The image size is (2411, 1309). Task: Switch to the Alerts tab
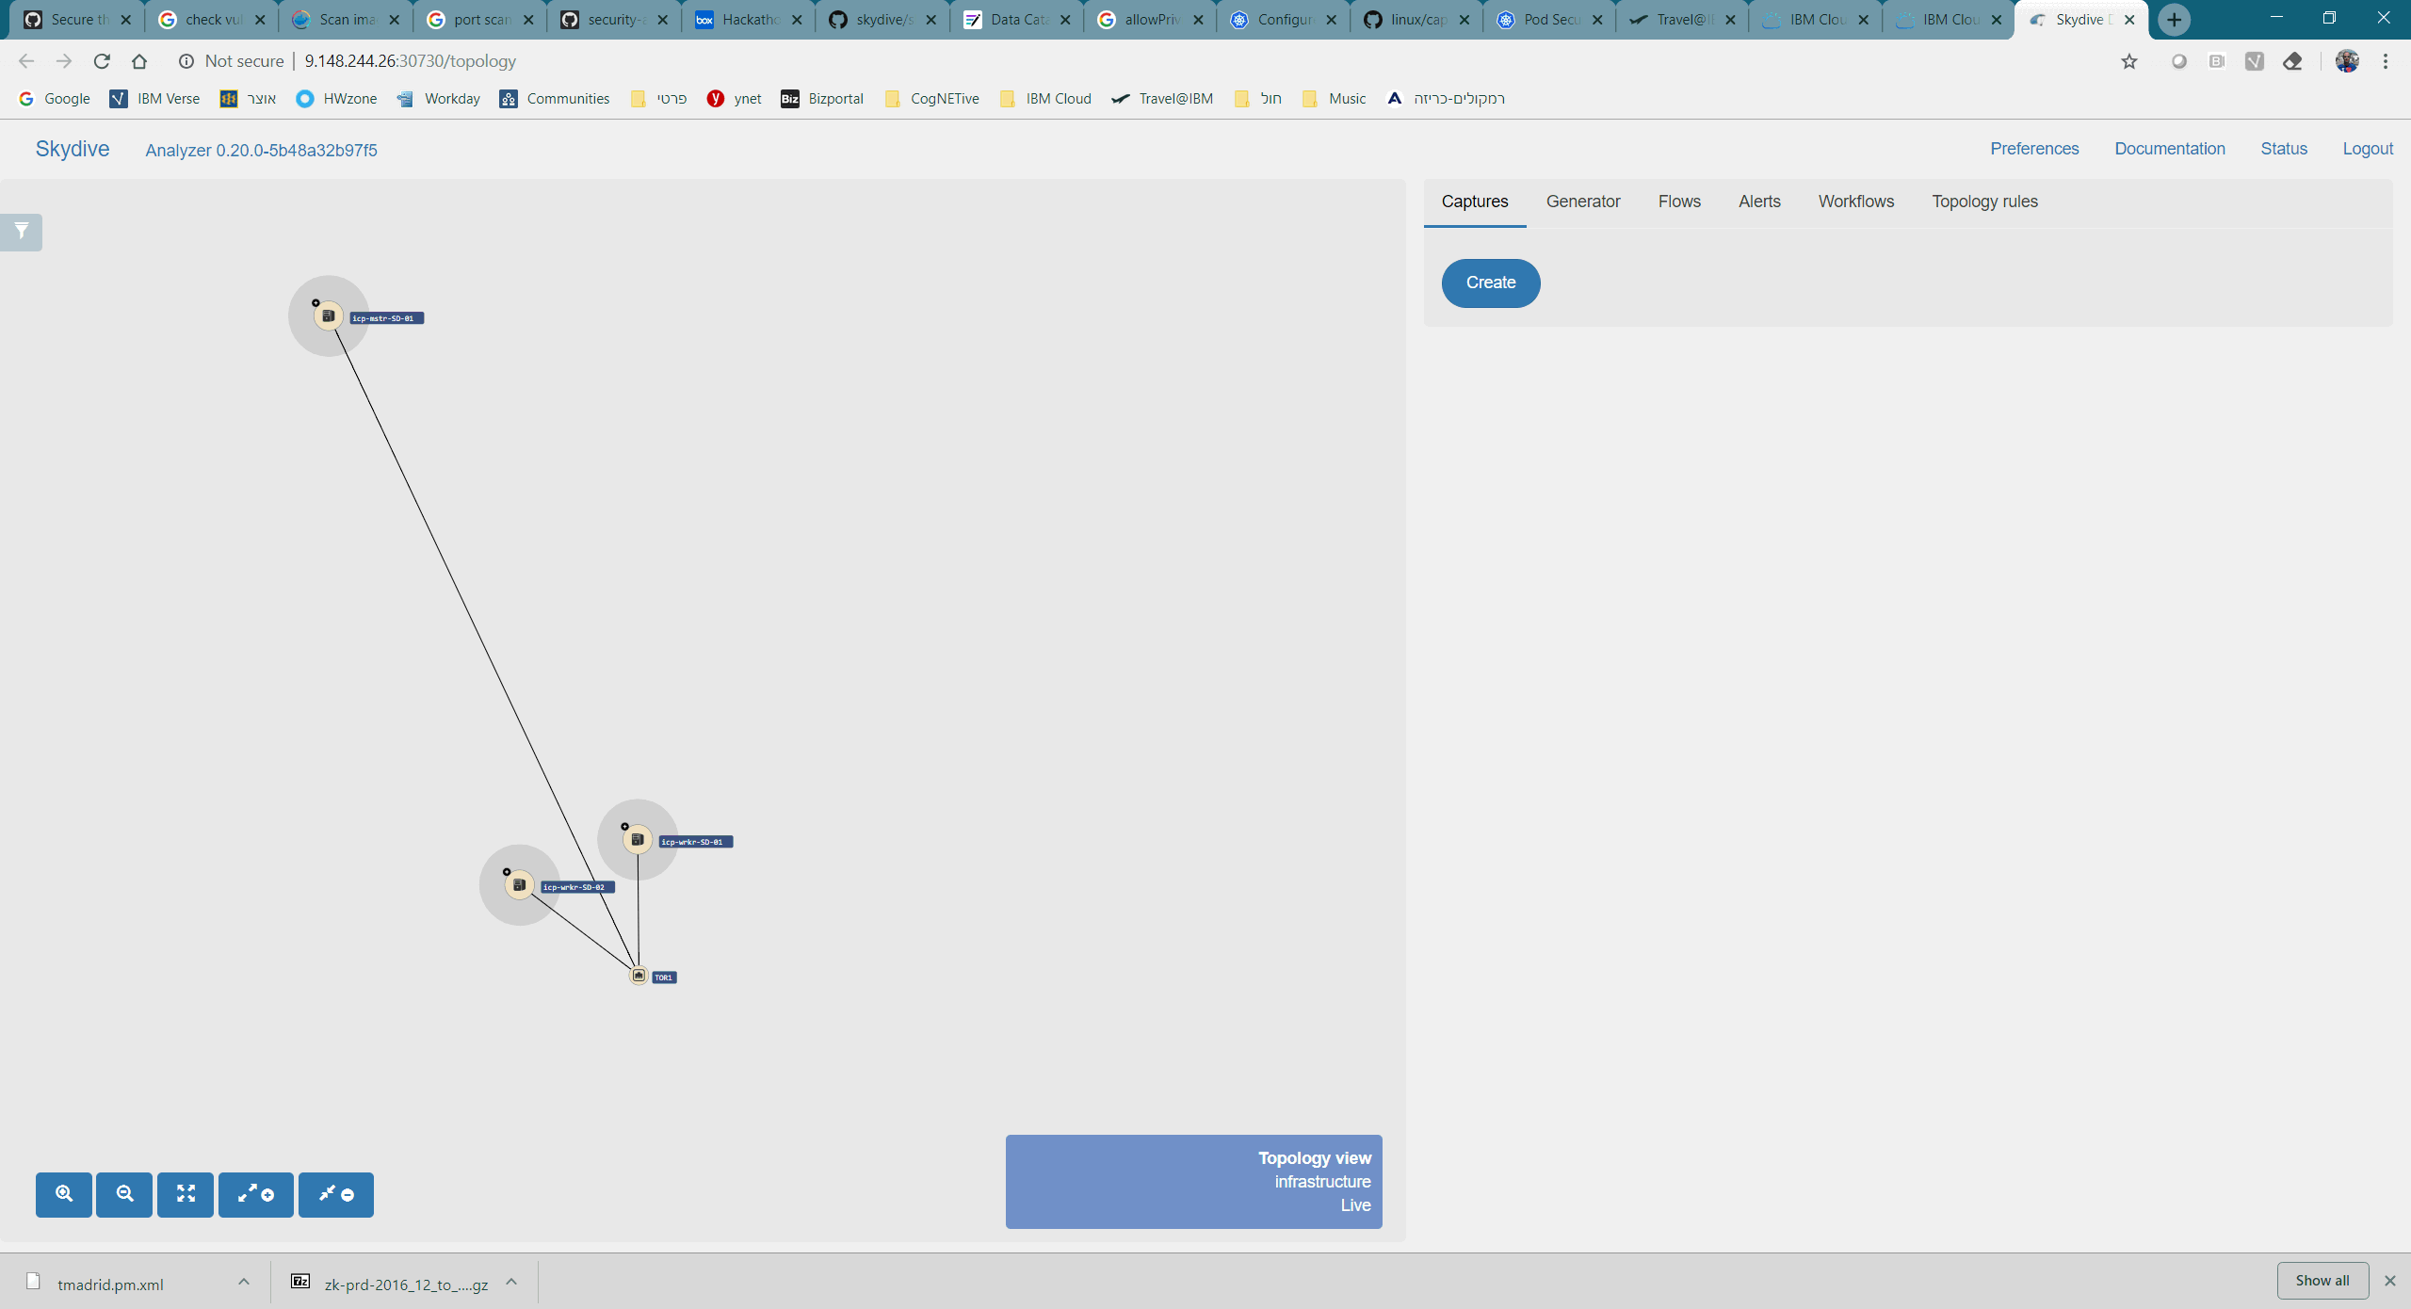(1759, 201)
